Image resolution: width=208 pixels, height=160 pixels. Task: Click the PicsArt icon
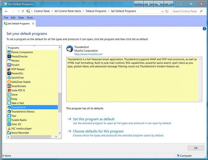tap(9, 65)
